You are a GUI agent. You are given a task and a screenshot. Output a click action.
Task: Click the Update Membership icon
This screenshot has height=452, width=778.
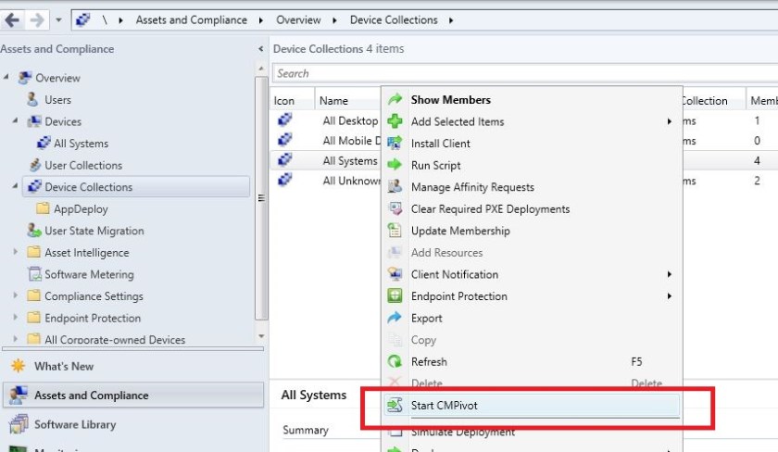coord(395,231)
